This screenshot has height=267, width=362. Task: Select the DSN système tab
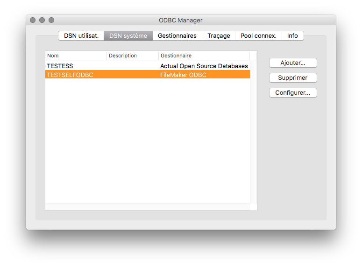(x=128, y=36)
